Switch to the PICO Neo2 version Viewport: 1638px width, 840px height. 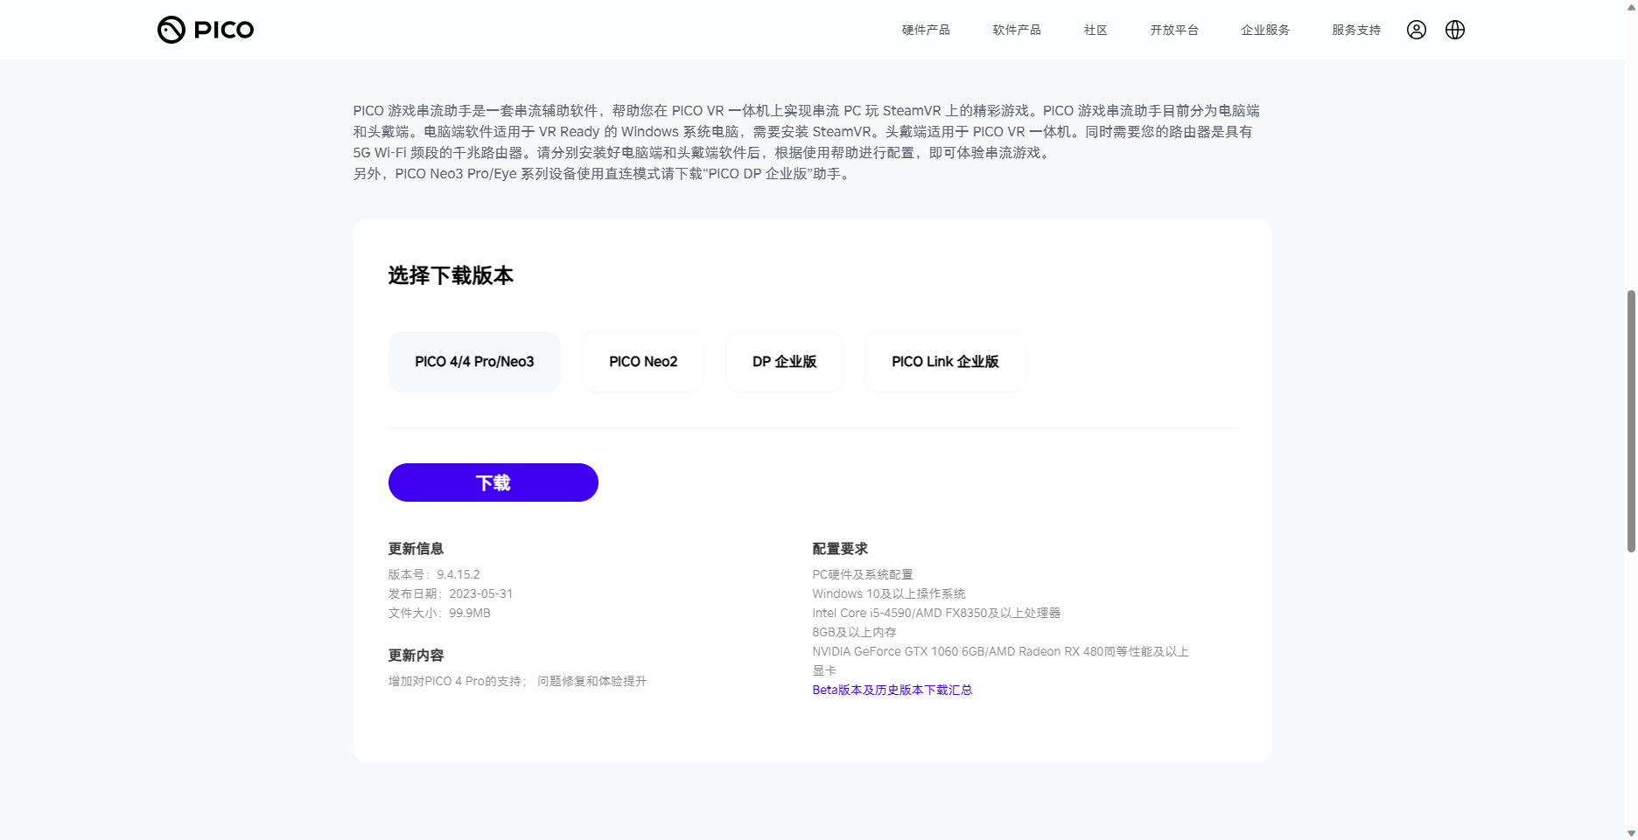(x=643, y=362)
